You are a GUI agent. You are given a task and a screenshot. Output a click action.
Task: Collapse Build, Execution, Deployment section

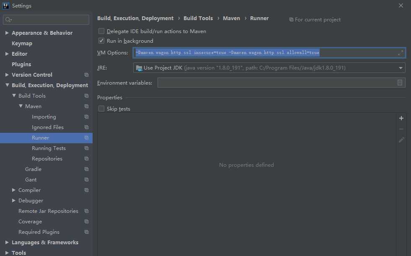[x=7, y=85]
